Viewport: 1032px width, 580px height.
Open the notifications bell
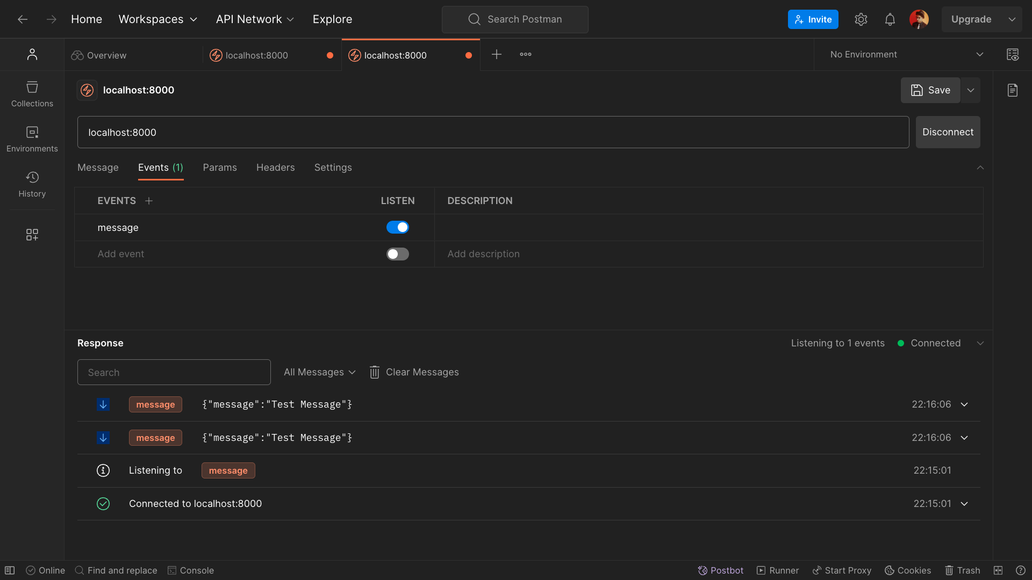(890, 19)
